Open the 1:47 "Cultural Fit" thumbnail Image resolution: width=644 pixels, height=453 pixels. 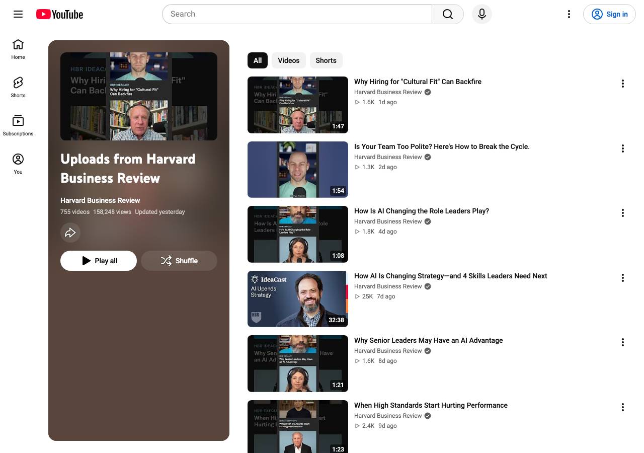point(298,105)
